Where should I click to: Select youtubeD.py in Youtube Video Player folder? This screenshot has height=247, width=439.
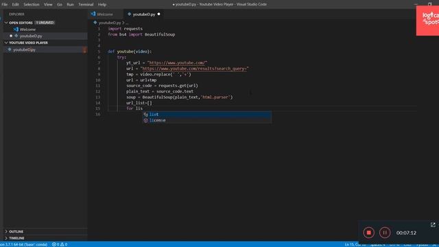click(x=25, y=49)
